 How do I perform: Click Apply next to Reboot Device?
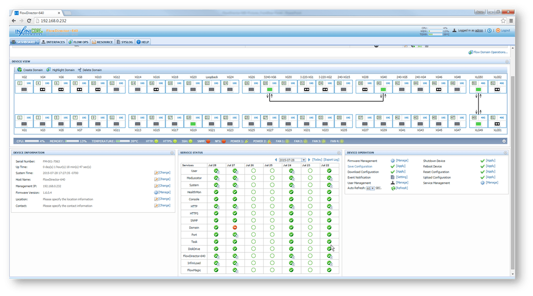(x=491, y=166)
